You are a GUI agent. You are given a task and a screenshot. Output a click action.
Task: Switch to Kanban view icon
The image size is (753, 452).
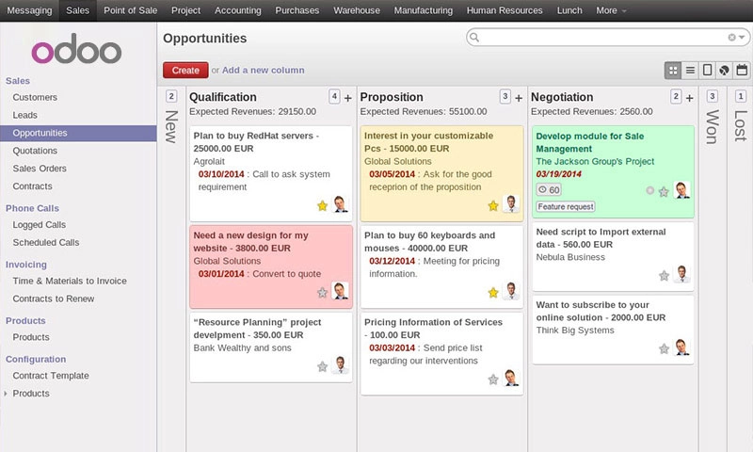[673, 70]
